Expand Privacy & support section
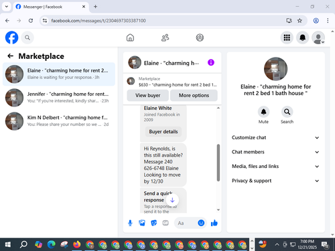Image resolution: width=335 pixels, height=251 pixels. coord(275,181)
